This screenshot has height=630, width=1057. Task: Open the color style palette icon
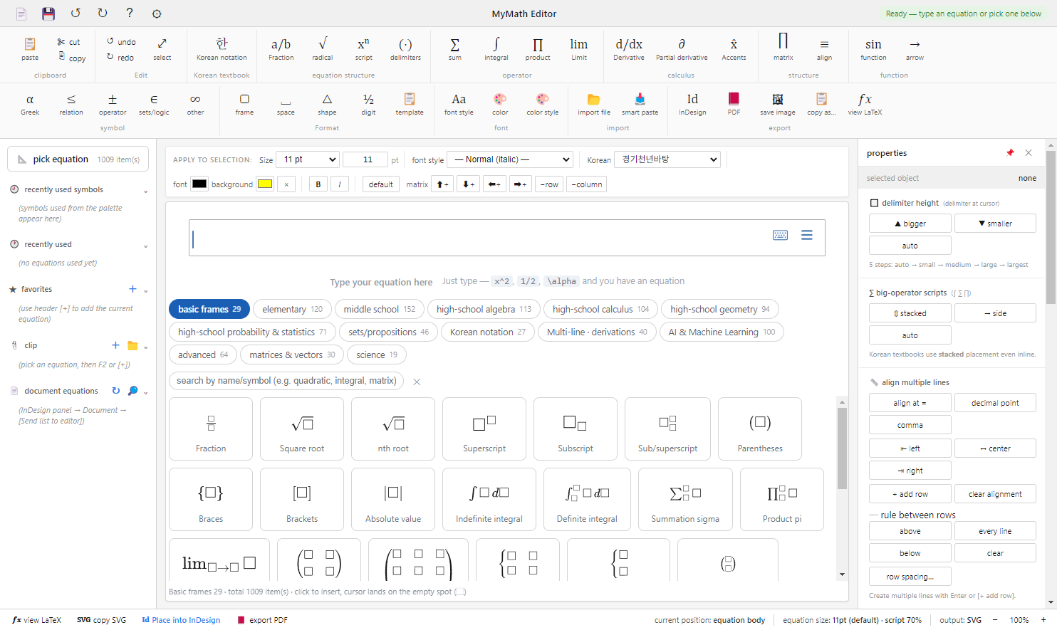click(x=542, y=104)
